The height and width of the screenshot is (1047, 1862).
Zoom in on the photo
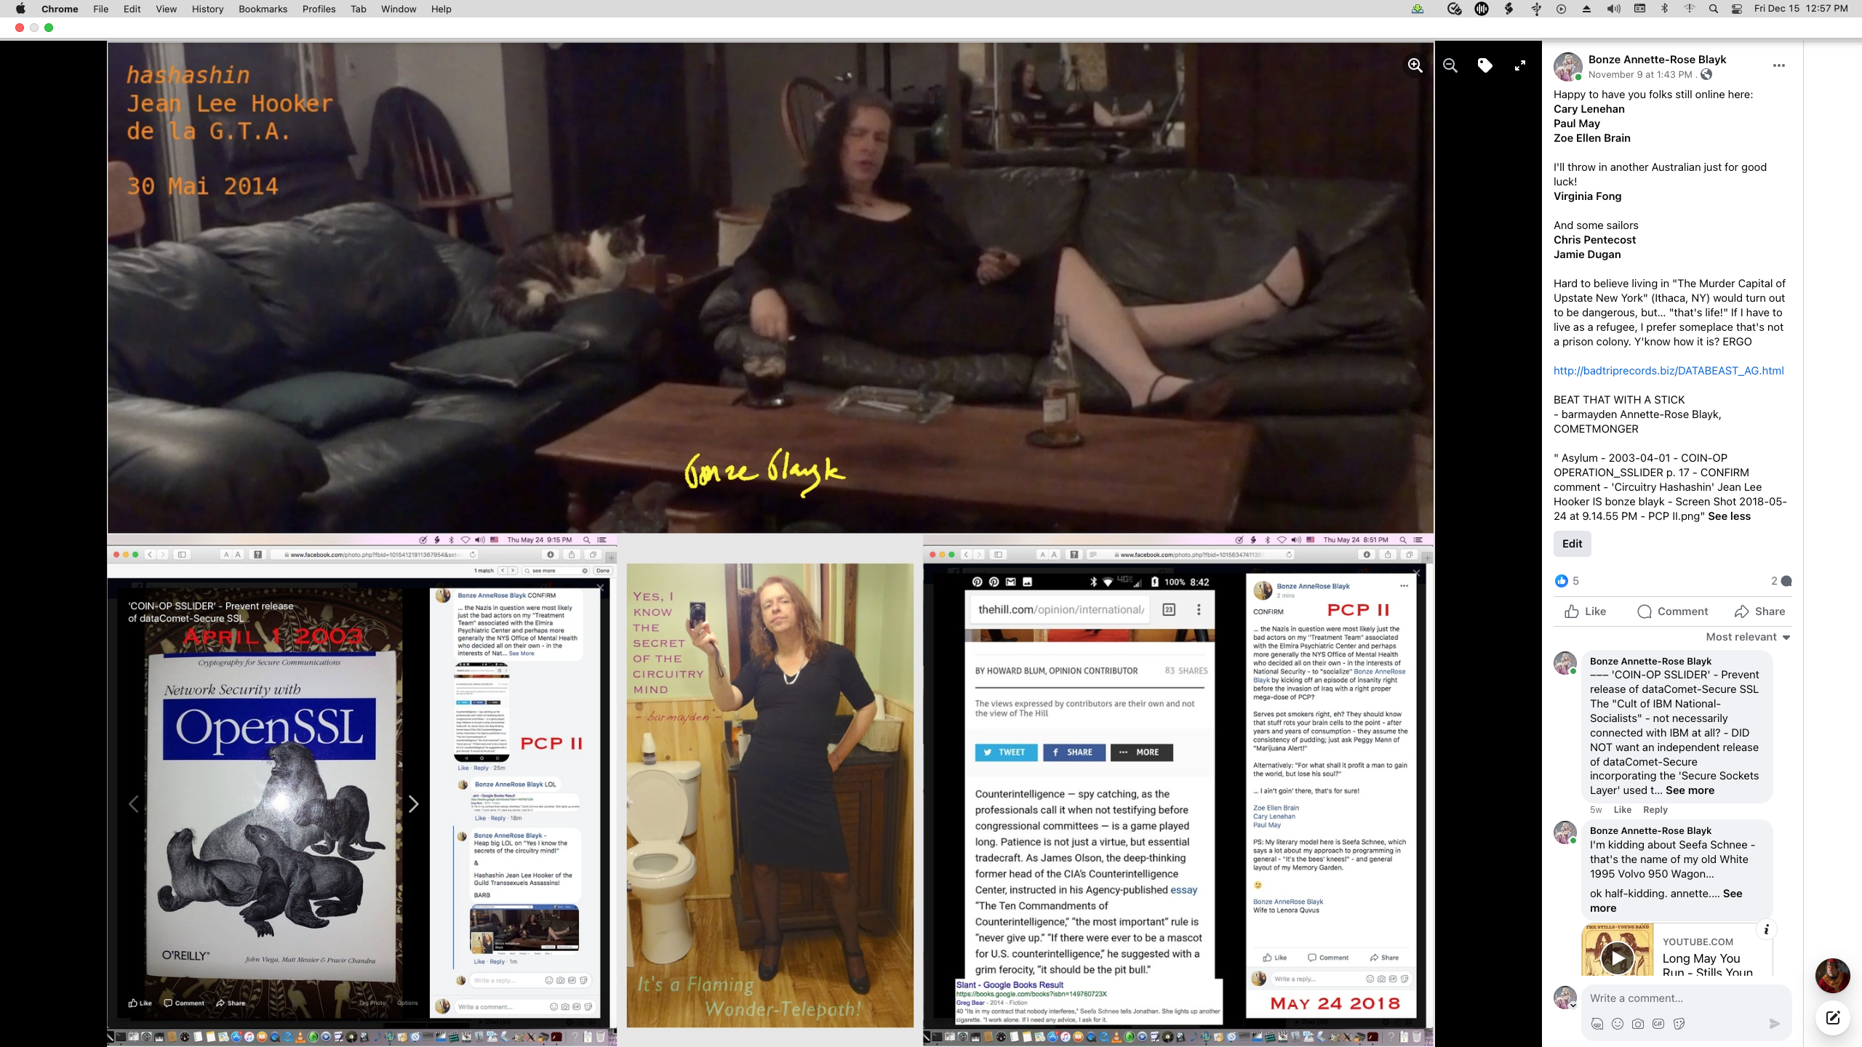tap(1415, 65)
